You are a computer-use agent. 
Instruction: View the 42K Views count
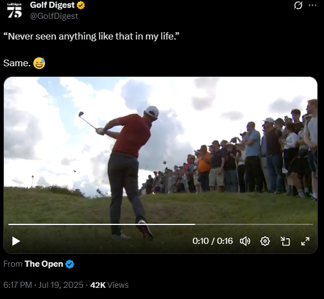tap(109, 285)
